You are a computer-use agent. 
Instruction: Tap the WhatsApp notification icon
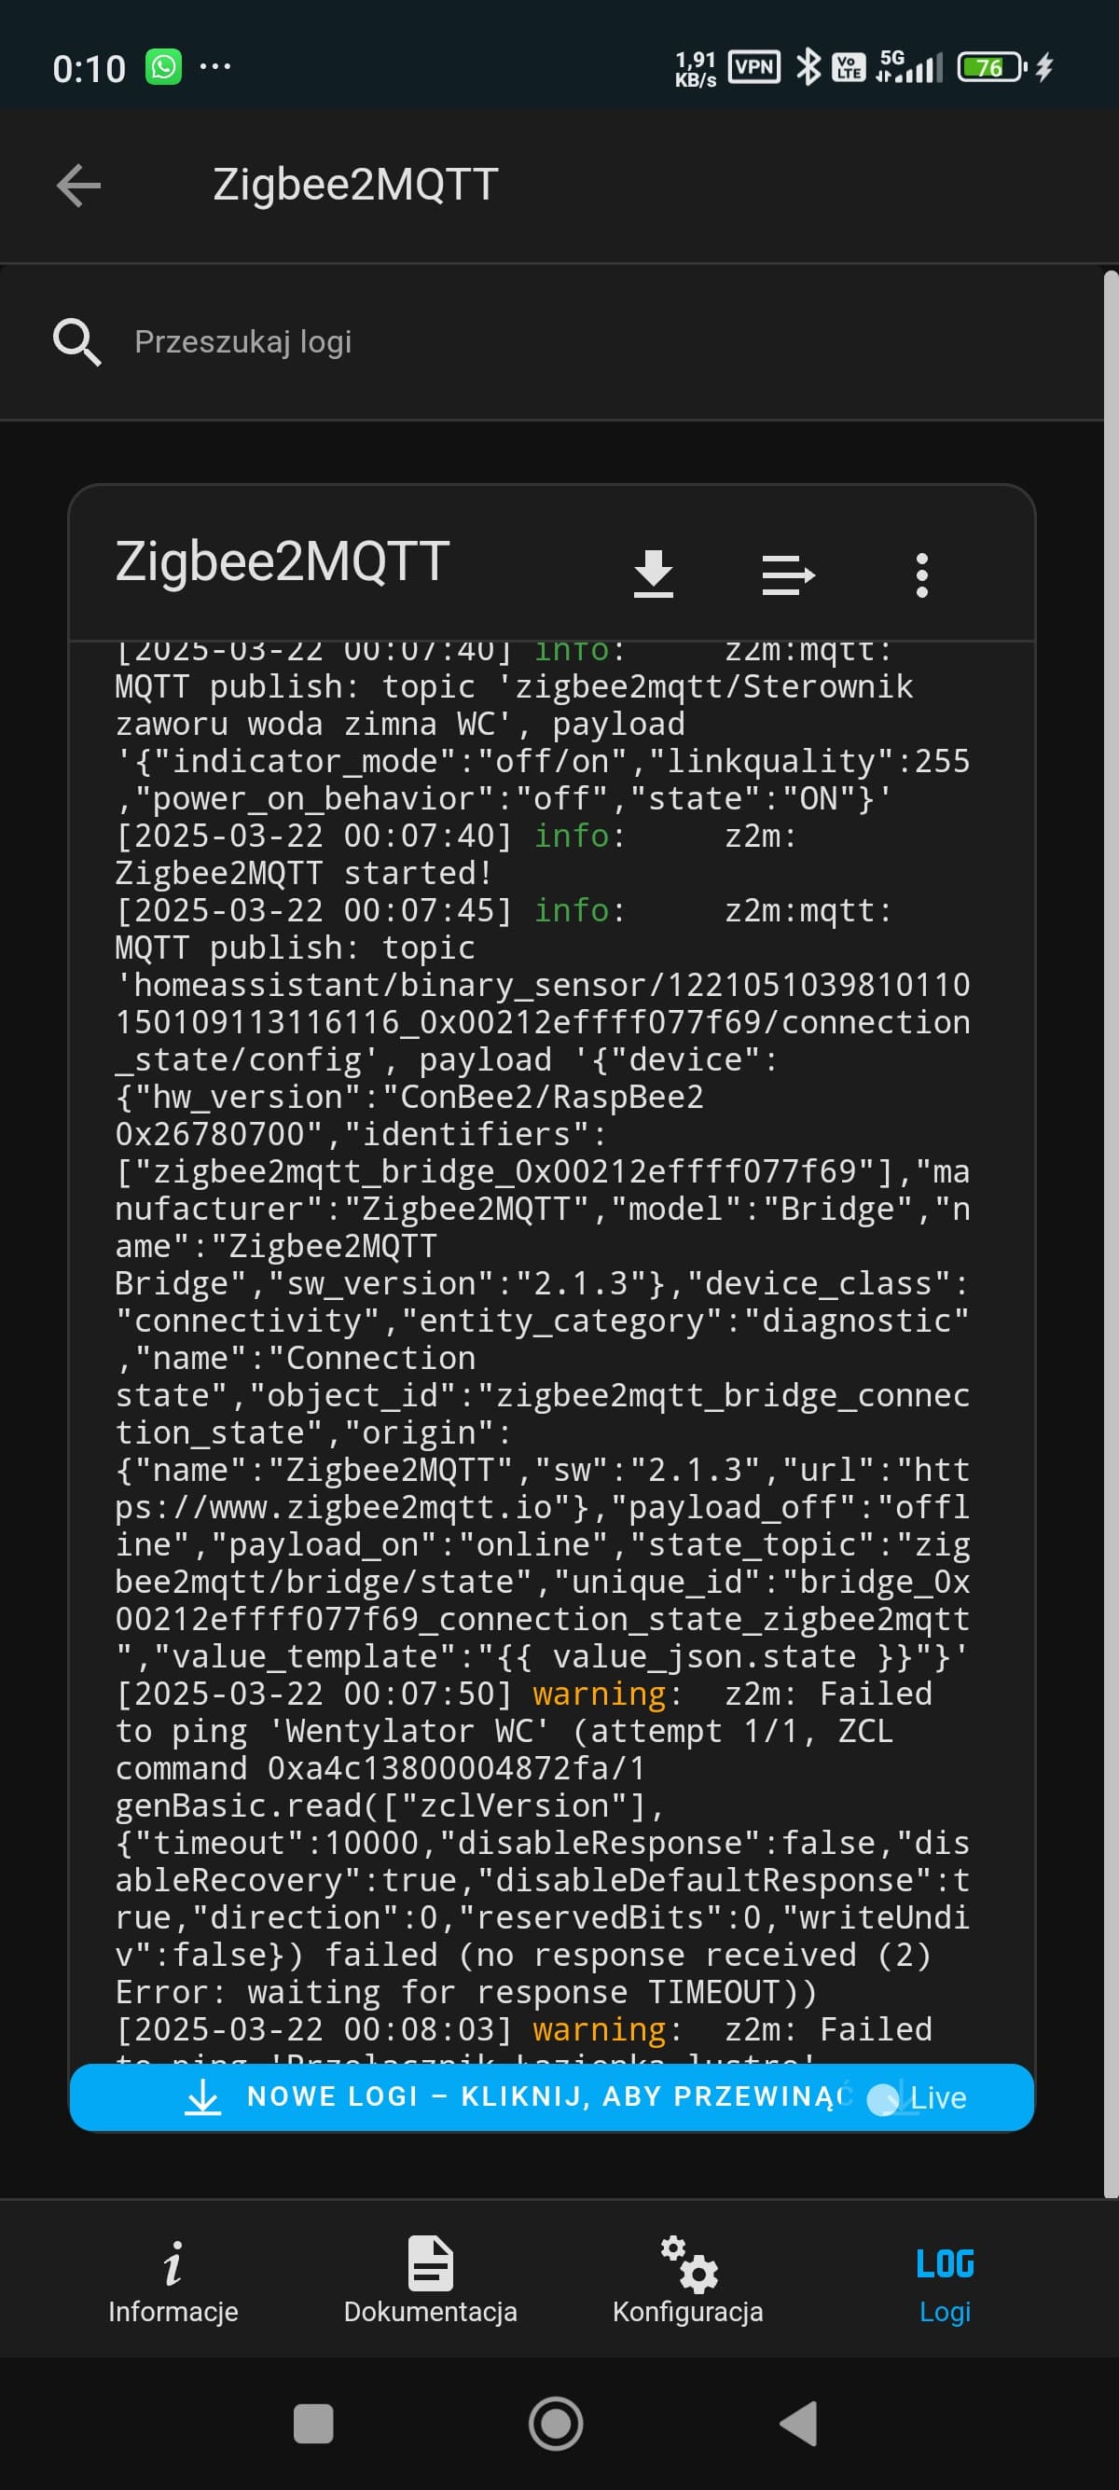click(163, 67)
